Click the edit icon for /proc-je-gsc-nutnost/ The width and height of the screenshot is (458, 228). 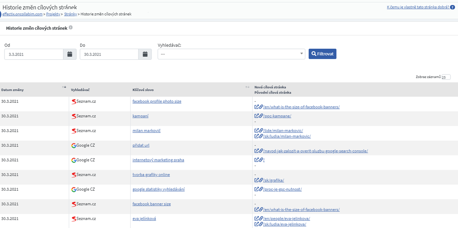point(256,189)
